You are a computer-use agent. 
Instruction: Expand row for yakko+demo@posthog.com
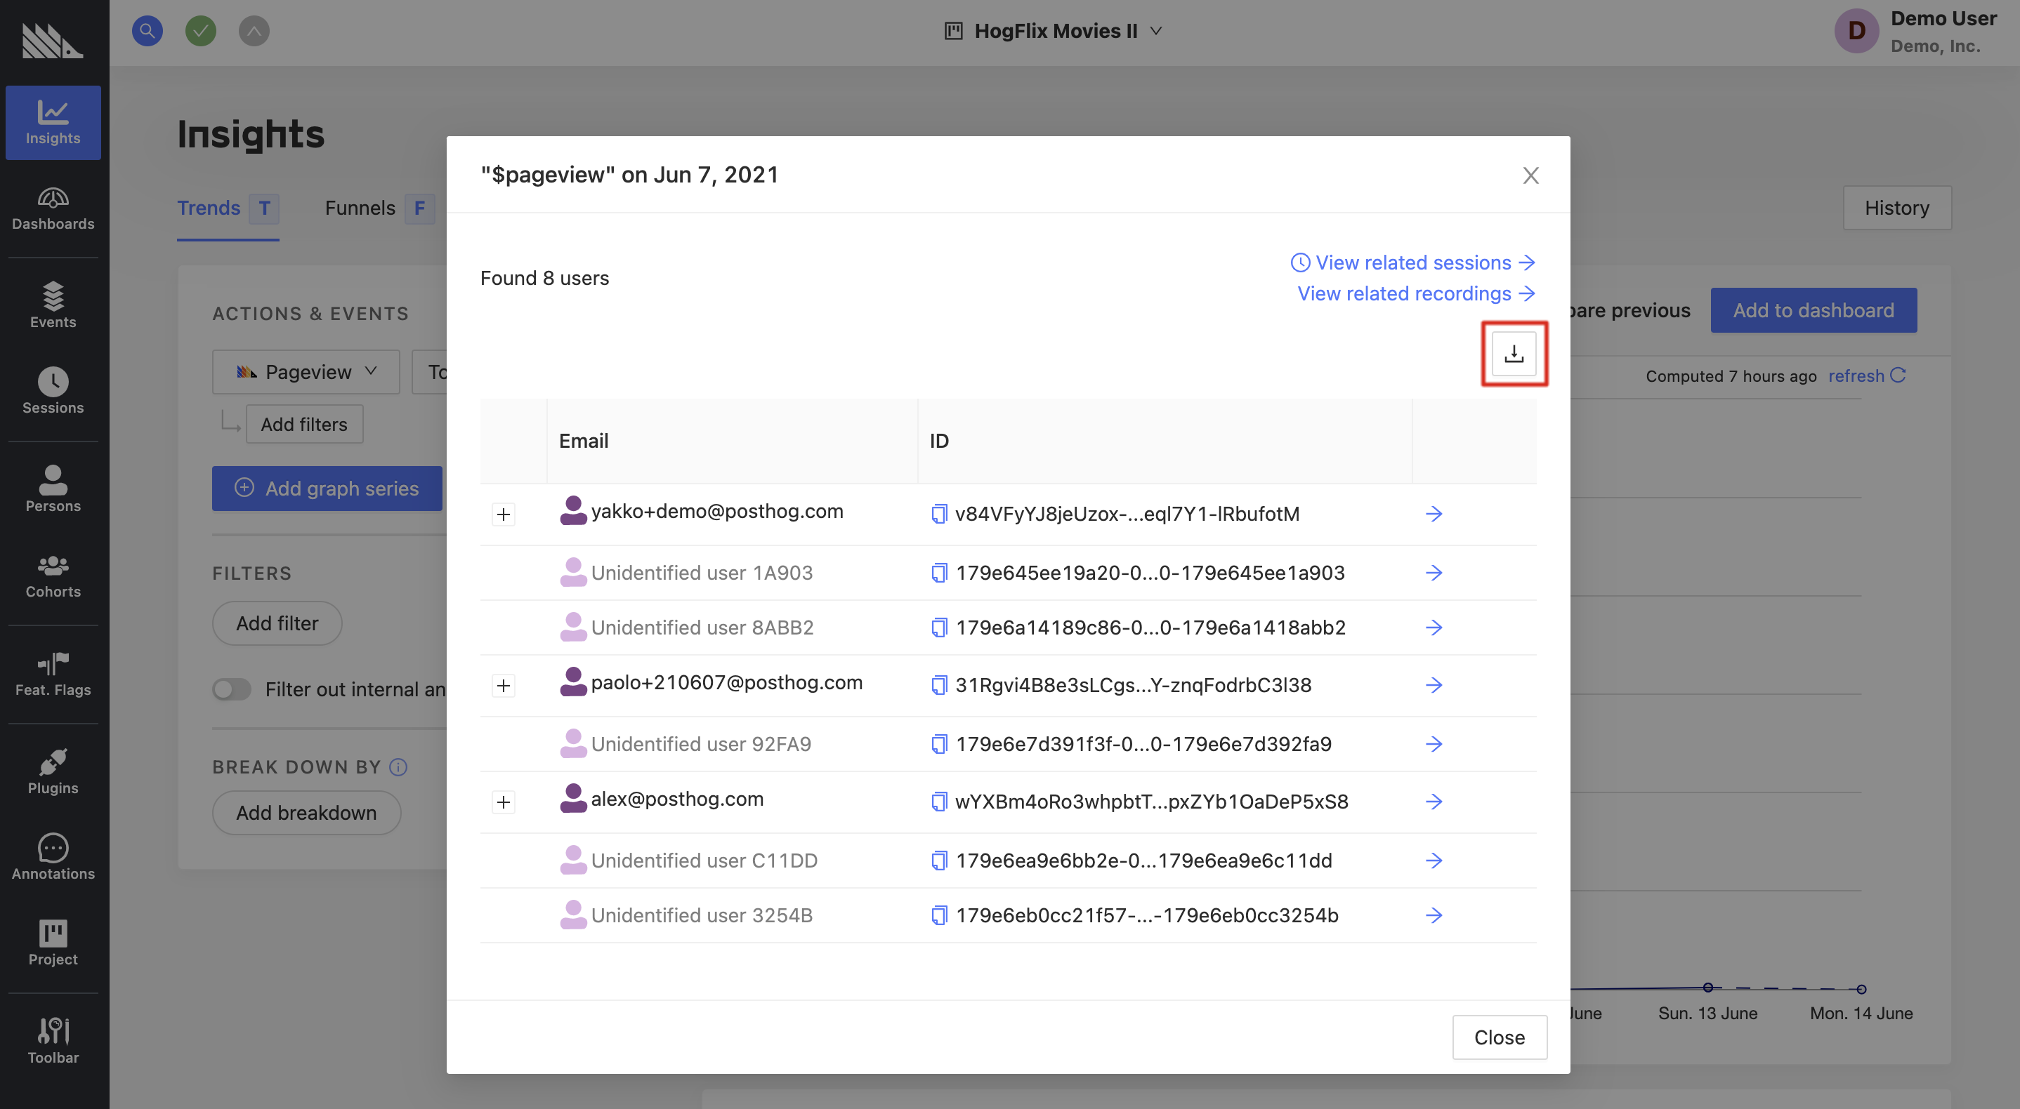point(504,515)
